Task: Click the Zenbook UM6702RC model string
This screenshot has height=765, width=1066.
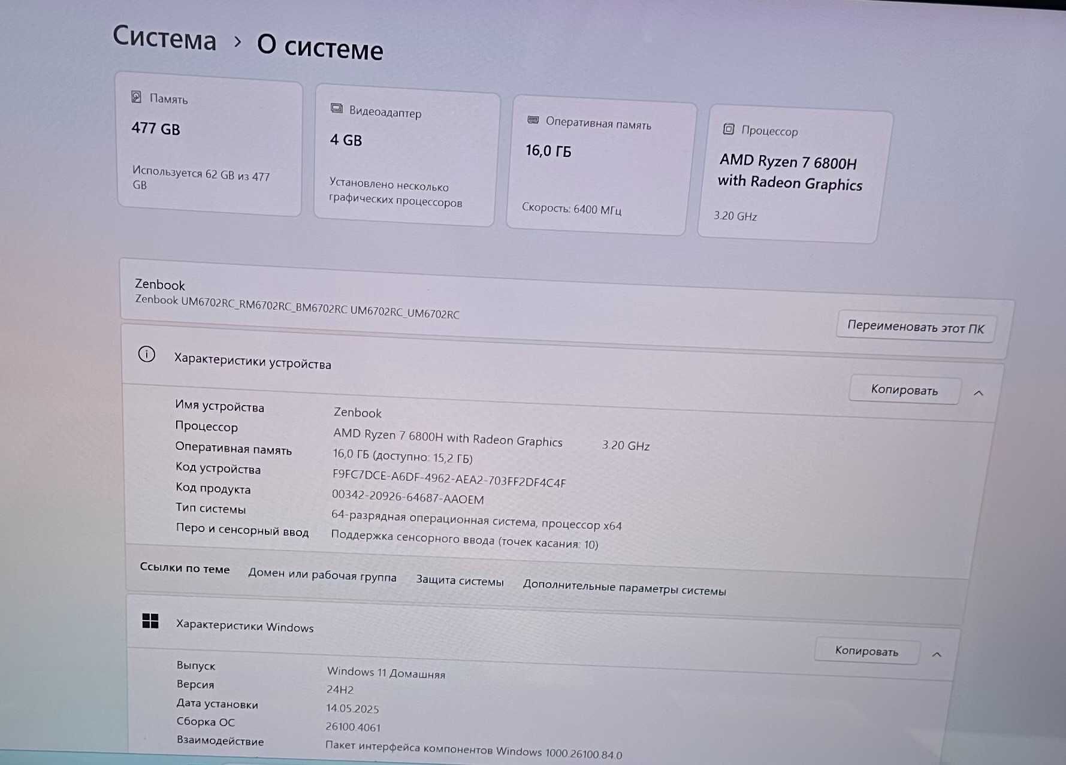Action: click(297, 307)
